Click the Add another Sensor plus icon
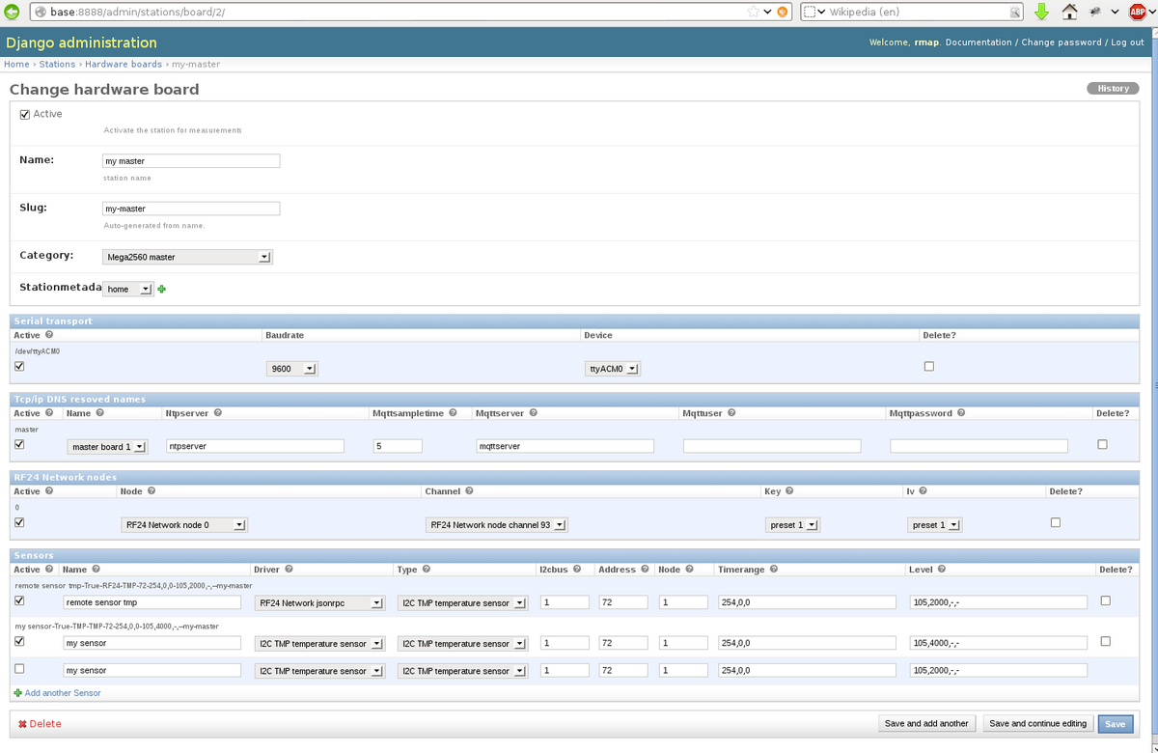This screenshot has width=1158, height=753. coord(18,693)
